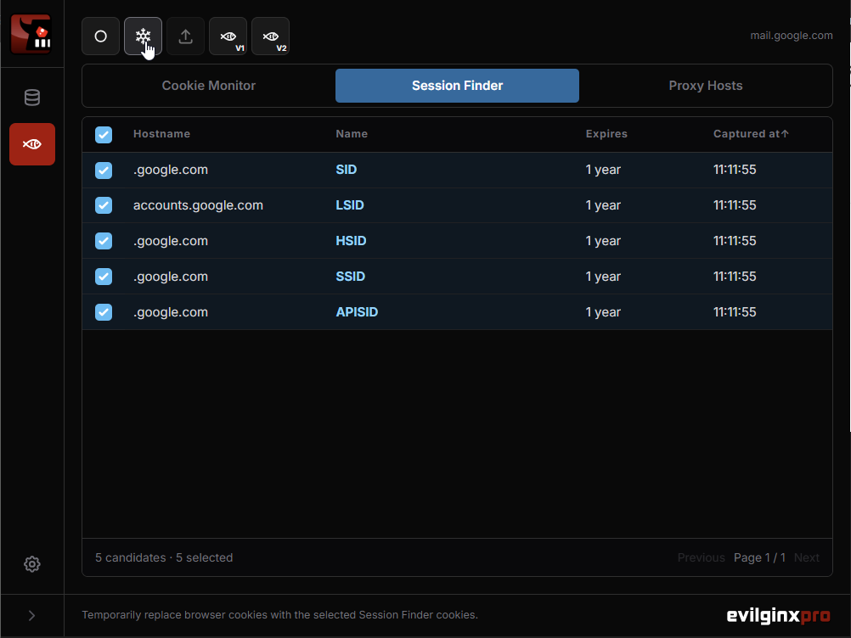The image size is (851, 638).
Task: Sort by Captured at column arrow
Action: click(784, 133)
